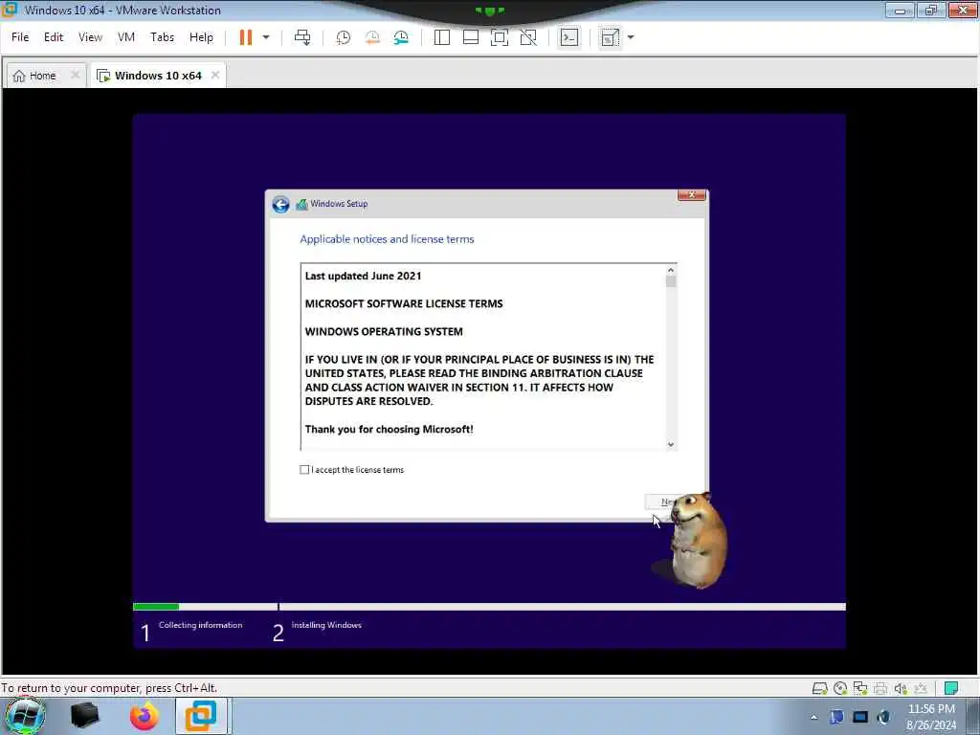
Task: Open the black taskbar application icon
Action: click(85, 716)
